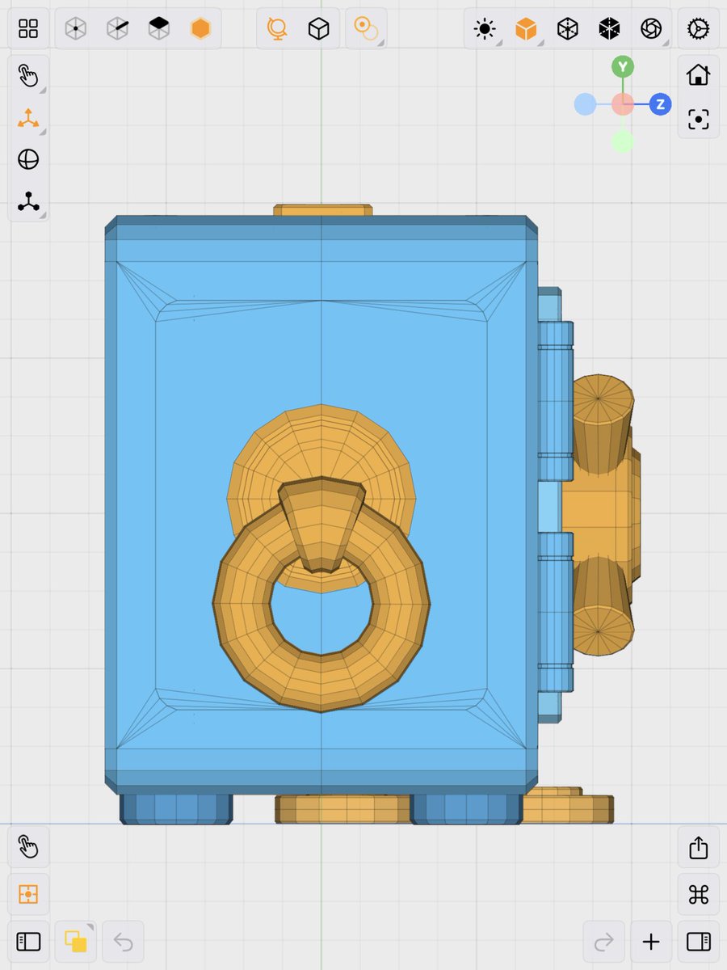Image resolution: width=727 pixels, height=970 pixels.
Task: Click the redo arrow
Action: tap(603, 942)
